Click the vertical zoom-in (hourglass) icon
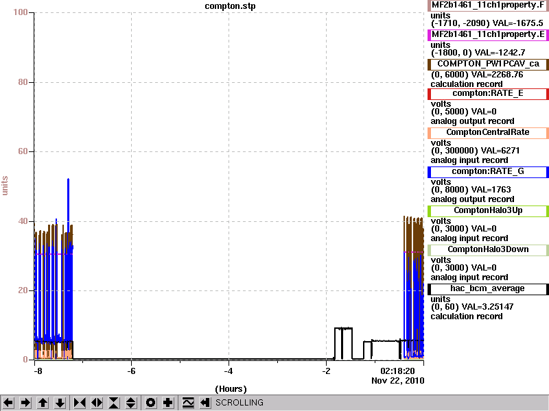Screen dimensions: 549x411 click(114, 403)
